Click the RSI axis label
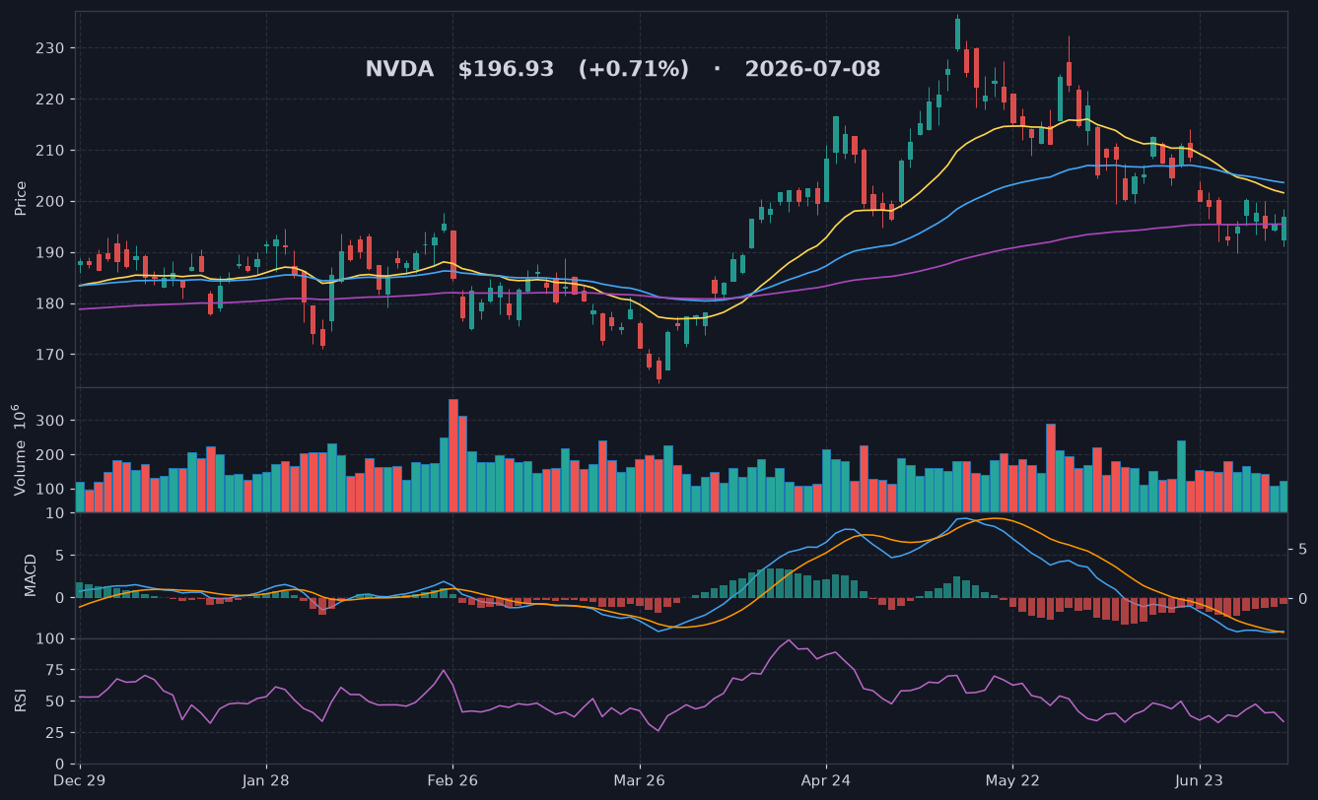1318x800 pixels. 21,700
